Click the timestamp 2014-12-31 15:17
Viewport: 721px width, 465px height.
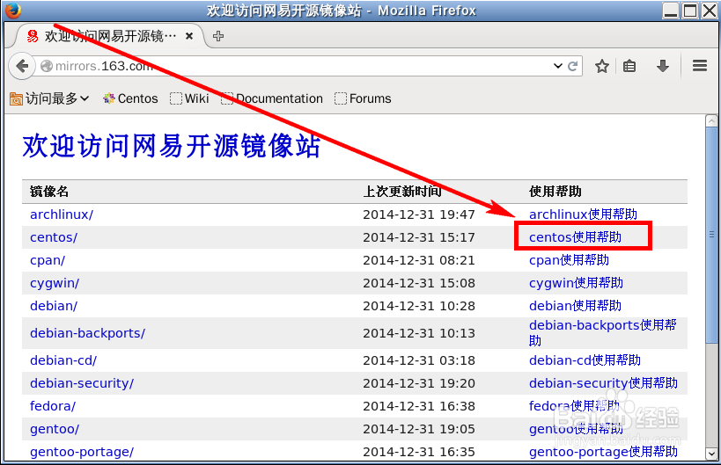(419, 237)
